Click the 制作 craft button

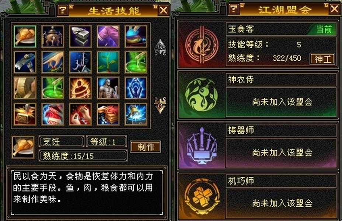tap(146, 147)
